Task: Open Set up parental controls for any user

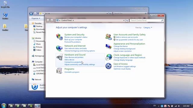Action: point(129,40)
